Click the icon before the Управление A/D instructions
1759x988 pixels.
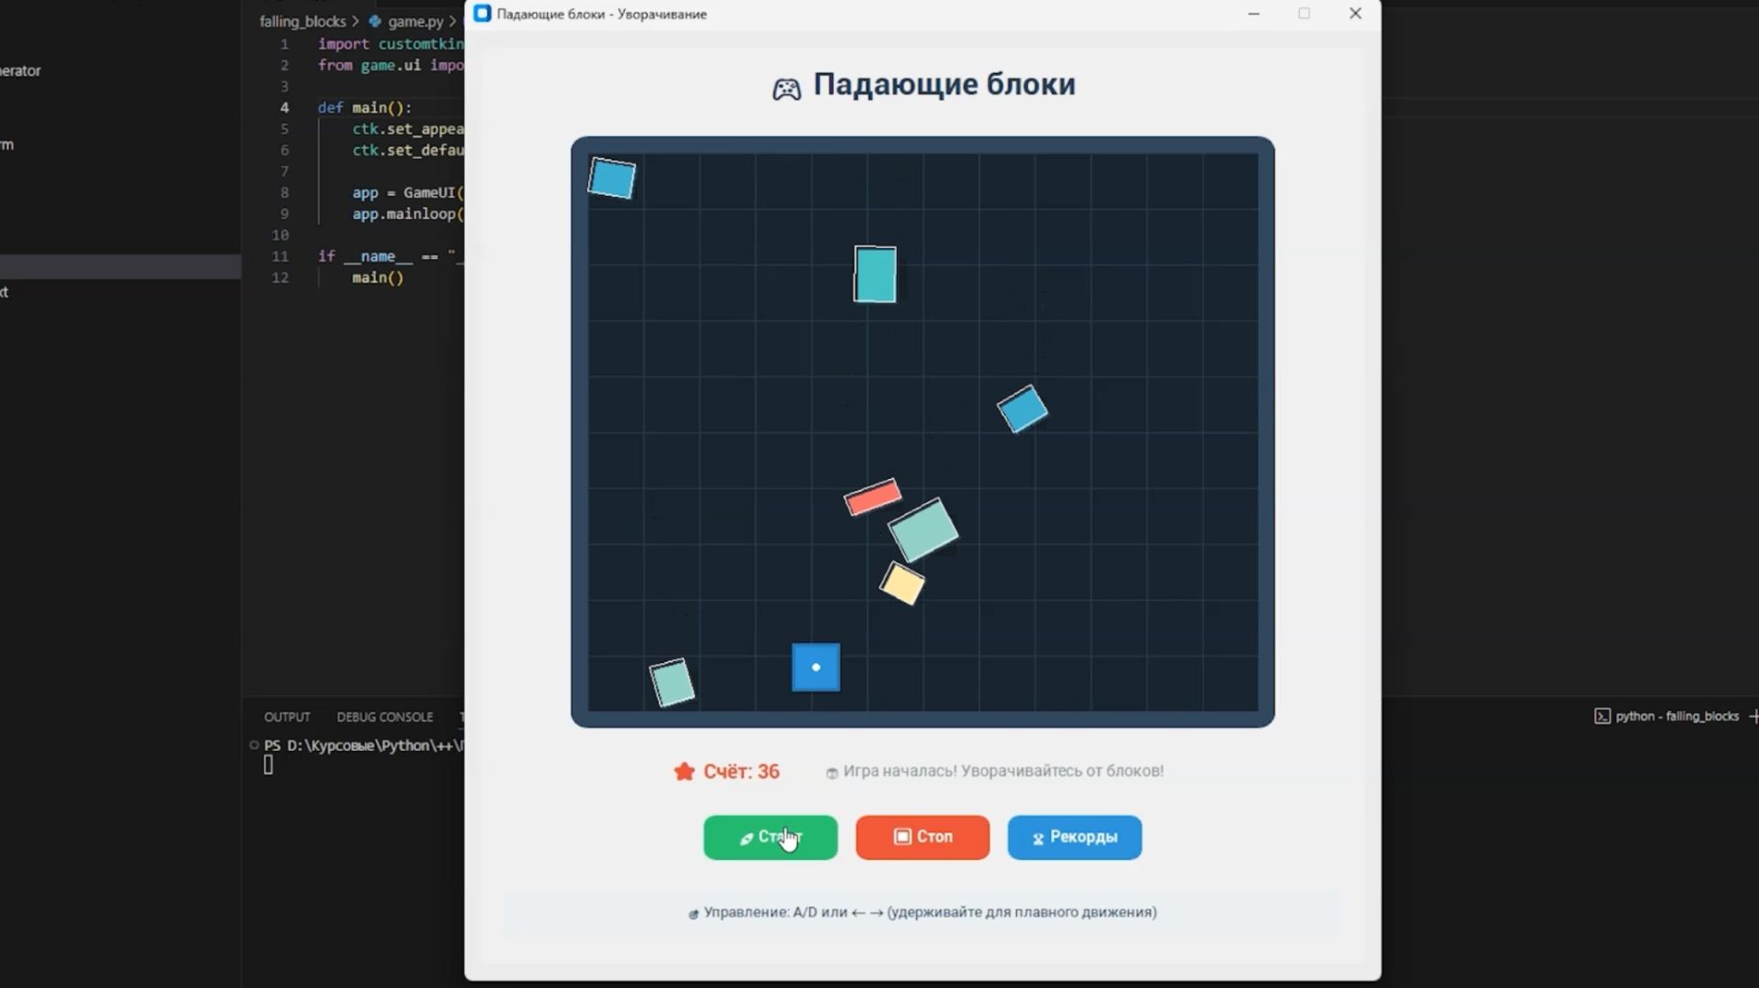(x=694, y=912)
